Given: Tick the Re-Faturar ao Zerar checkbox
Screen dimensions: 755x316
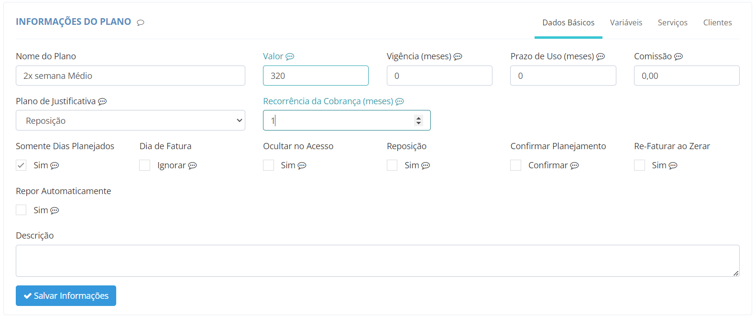Looking at the screenshot, I should (x=640, y=165).
